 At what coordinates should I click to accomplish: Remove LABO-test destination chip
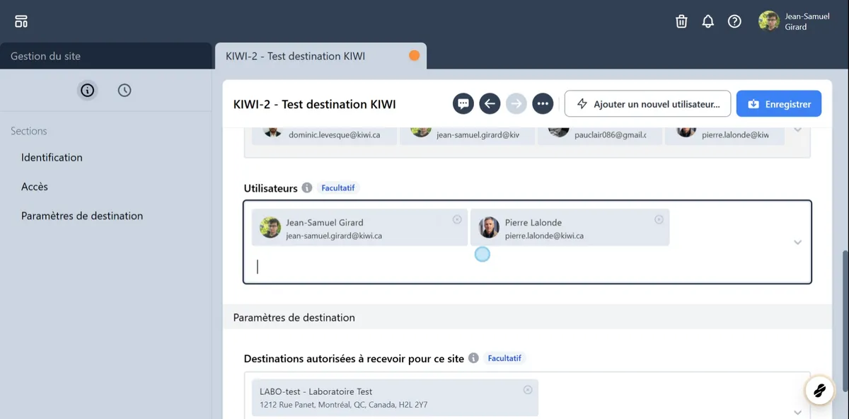click(x=527, y=390)
